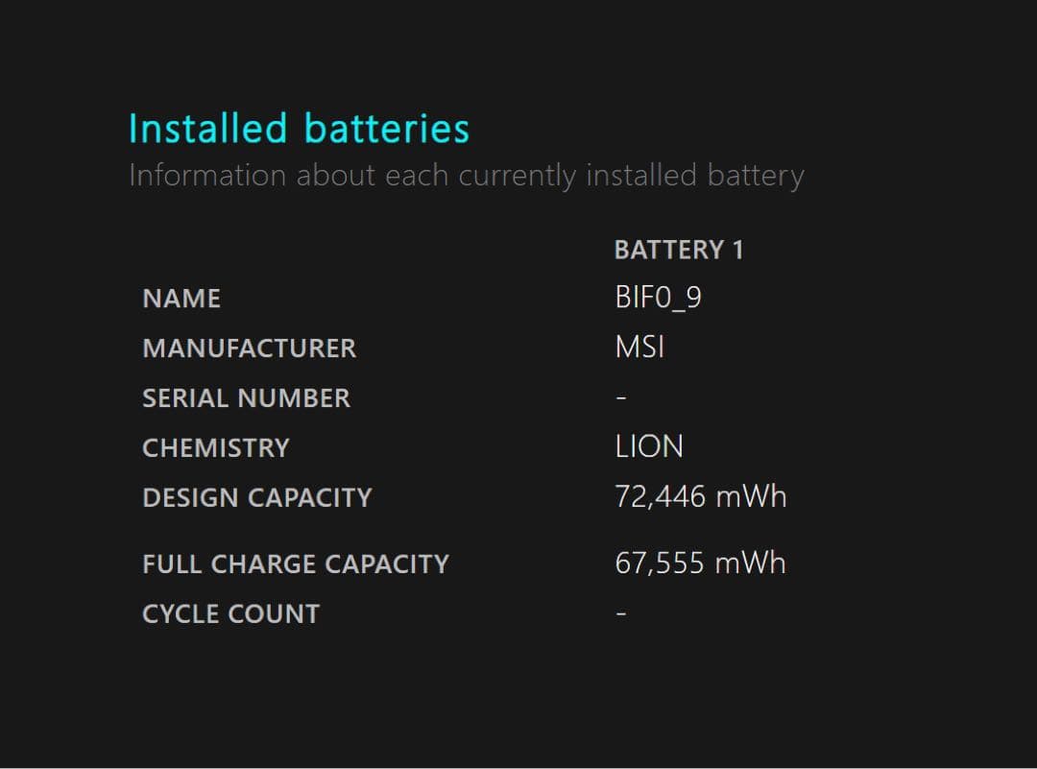Click the MANUFACTURER row label
Screen dimensions: 1037x769
click(x=249, y=348)
